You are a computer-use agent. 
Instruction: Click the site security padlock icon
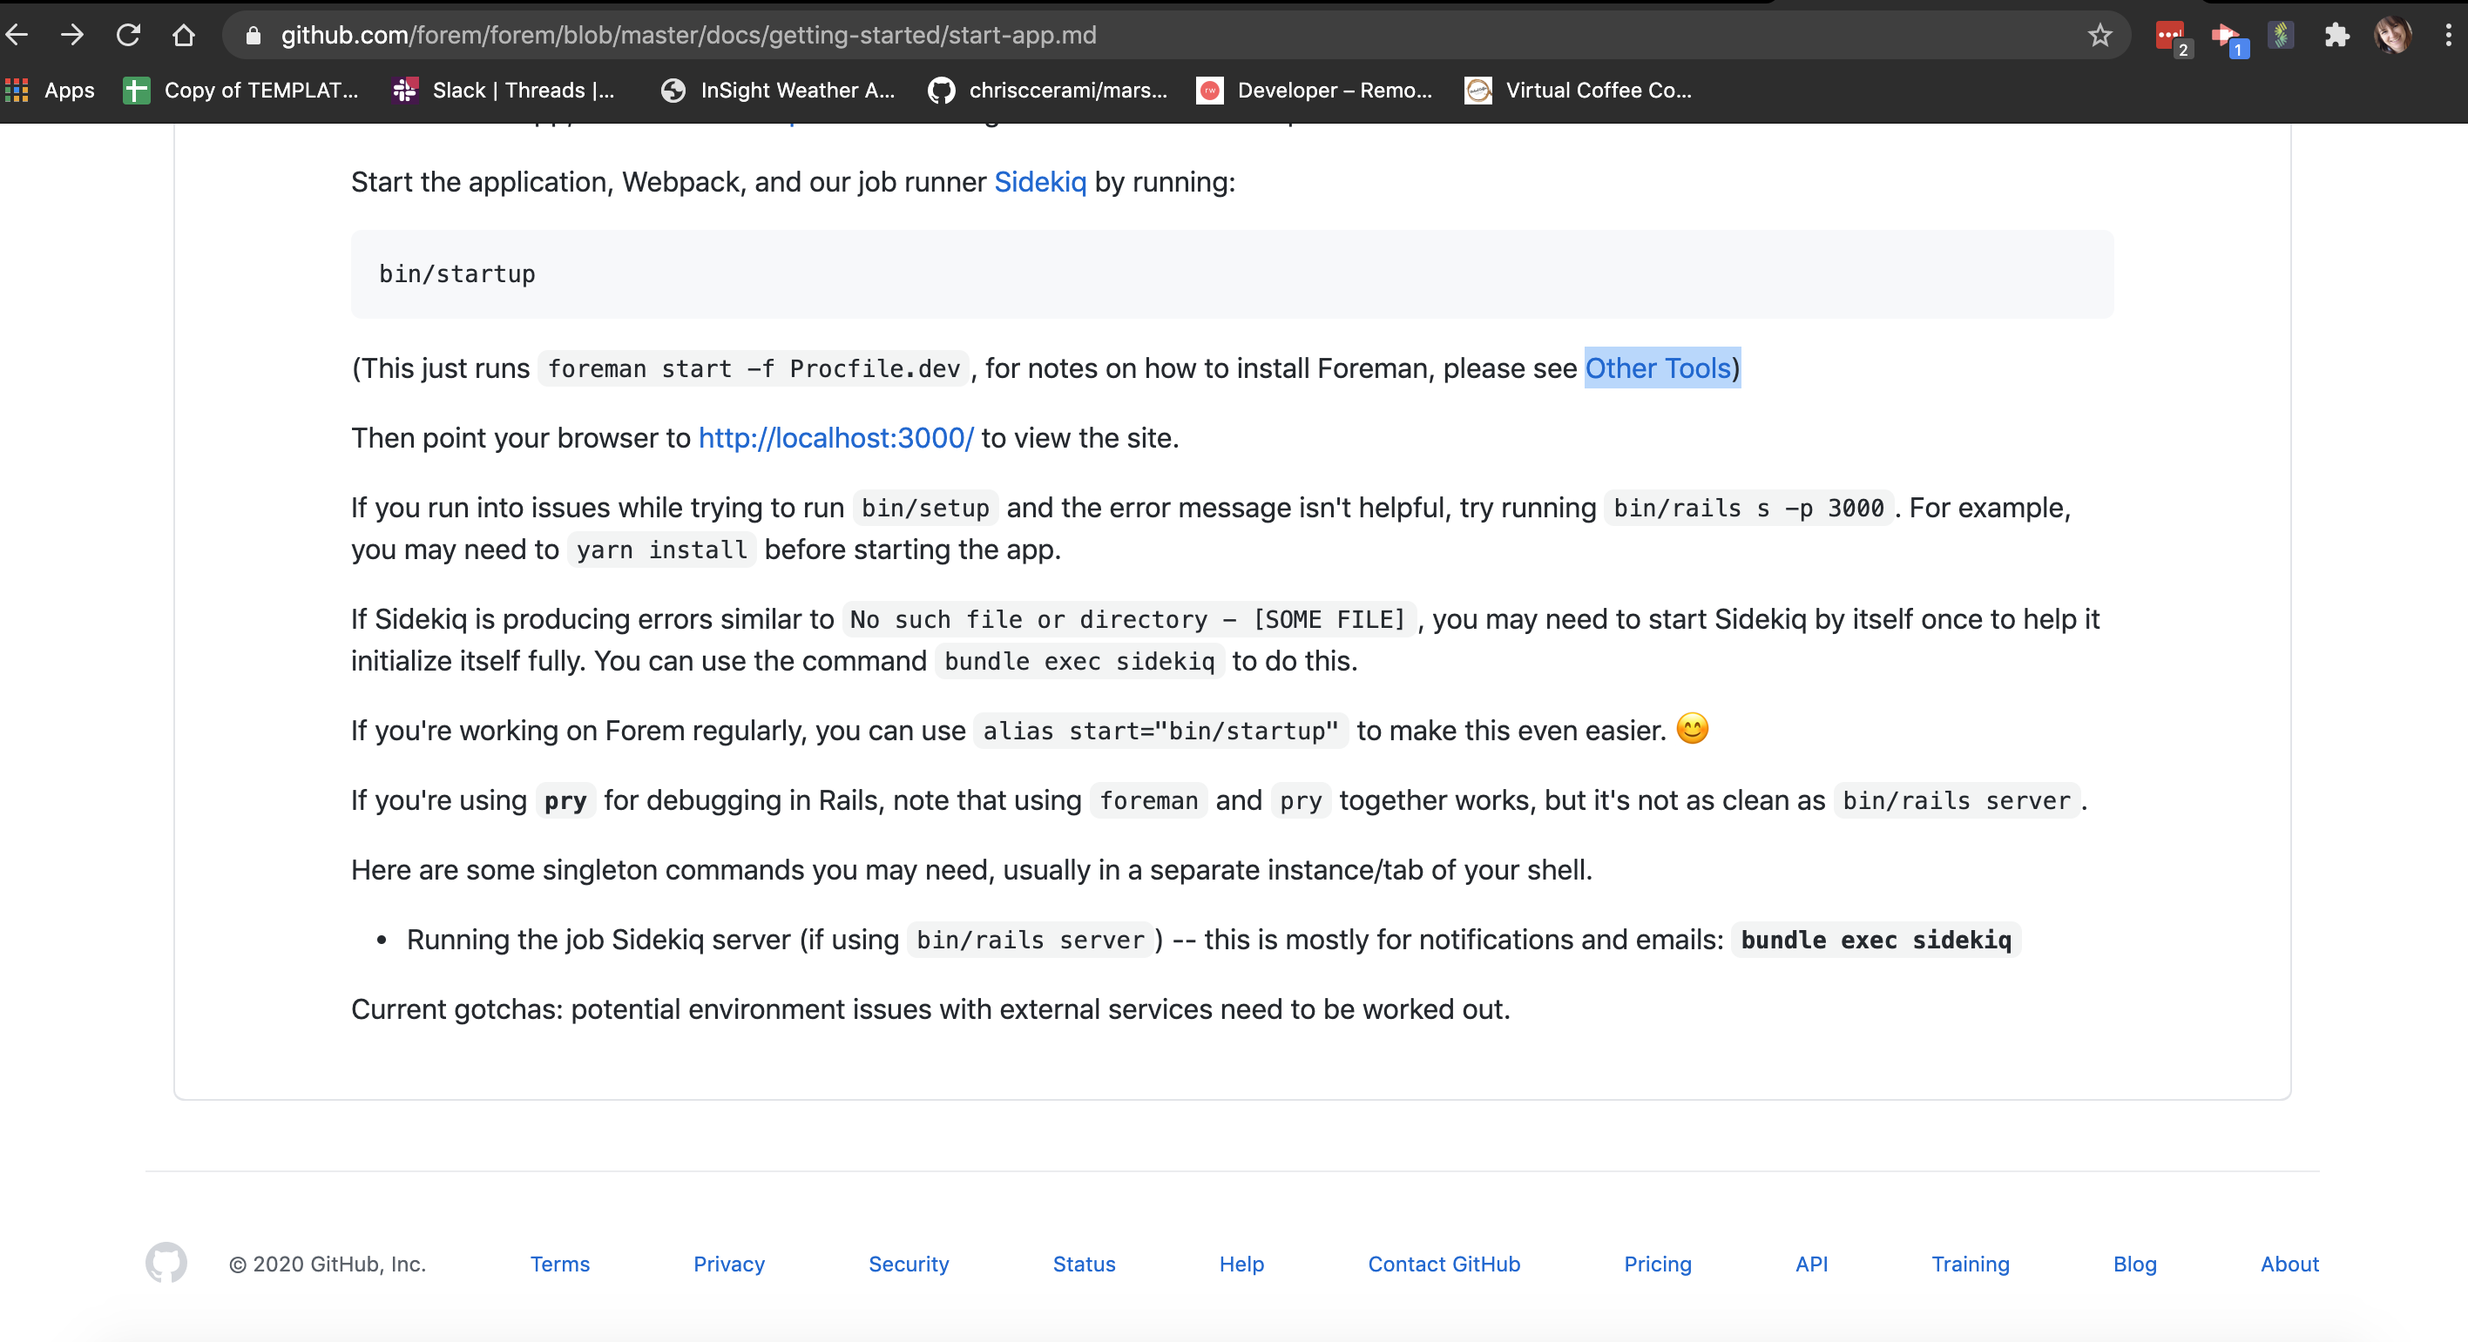point(253,35)
